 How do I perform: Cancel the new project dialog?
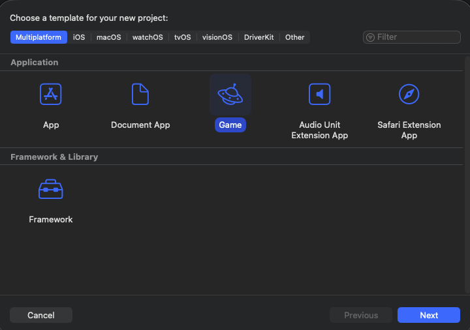41,315
